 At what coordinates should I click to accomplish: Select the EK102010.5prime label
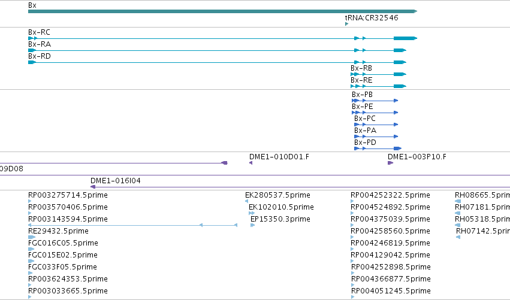(x=281, y=207)
